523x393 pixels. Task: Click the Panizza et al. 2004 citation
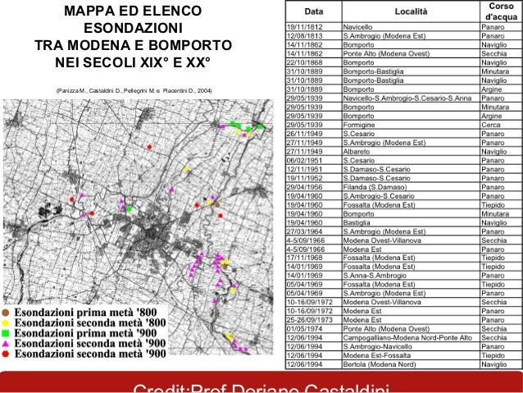(x=134, y=91)
